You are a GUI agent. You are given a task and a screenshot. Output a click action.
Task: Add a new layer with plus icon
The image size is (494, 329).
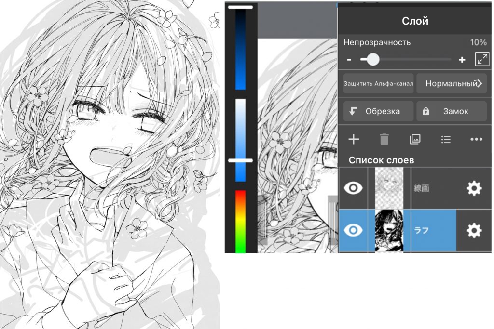[354, 139]
